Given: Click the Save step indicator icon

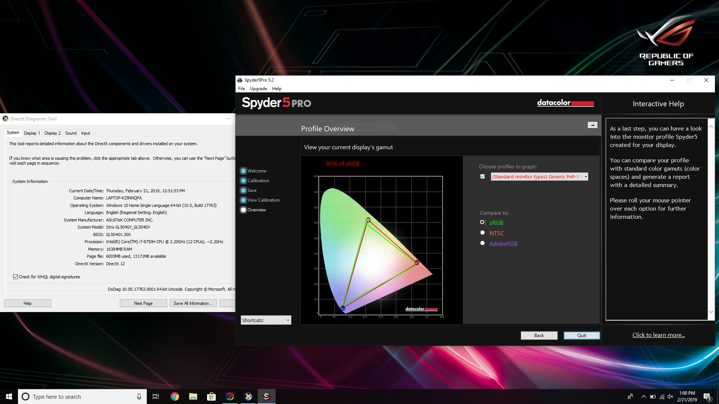Looking at the screenshot, I should [x=243, y=190].
